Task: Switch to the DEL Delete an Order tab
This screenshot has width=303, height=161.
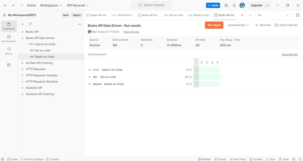Action: point(199,15)
